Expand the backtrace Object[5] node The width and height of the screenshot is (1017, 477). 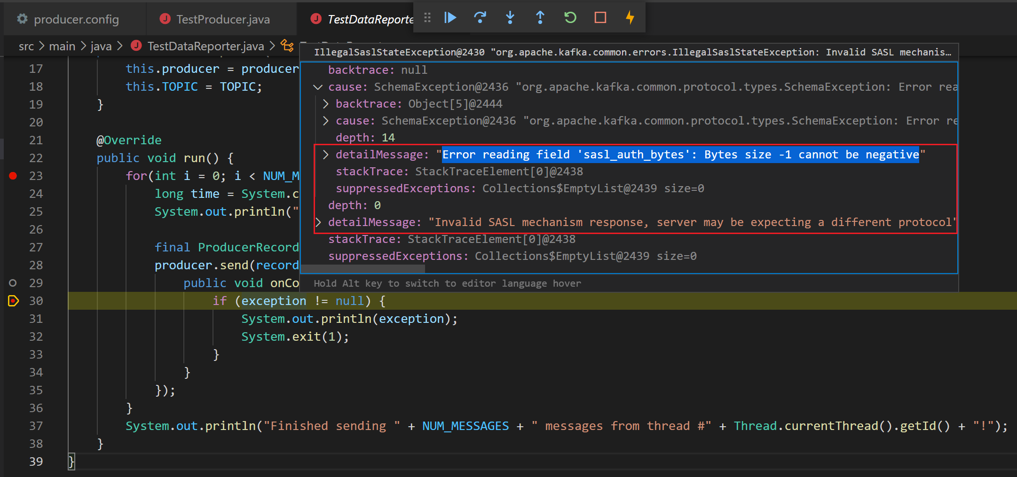pos(326,104)
